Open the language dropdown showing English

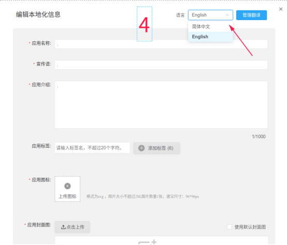click(210, 15)
